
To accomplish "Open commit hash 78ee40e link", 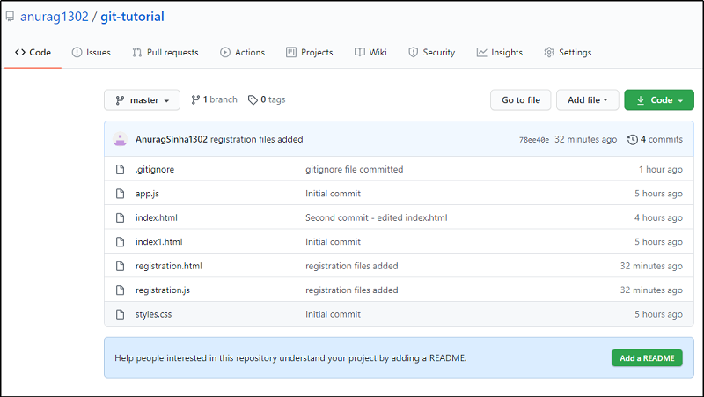I will (x=533, y=140).
